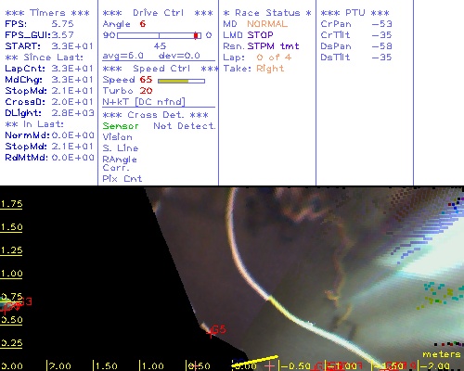The image size is (464, 371).
Task: Click the N+kT [DC nfnd] label
Action: coord(144,102)
